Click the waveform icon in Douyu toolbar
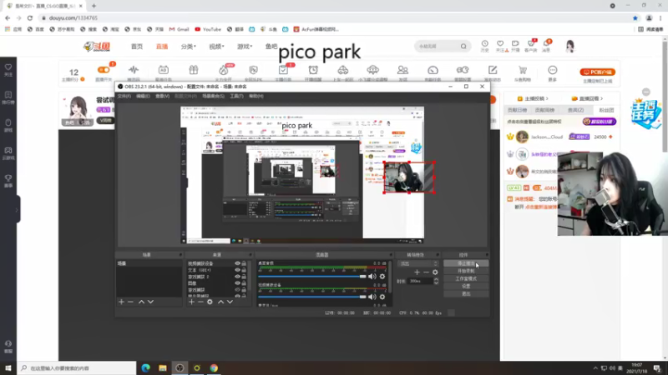 tap(134, 70)
